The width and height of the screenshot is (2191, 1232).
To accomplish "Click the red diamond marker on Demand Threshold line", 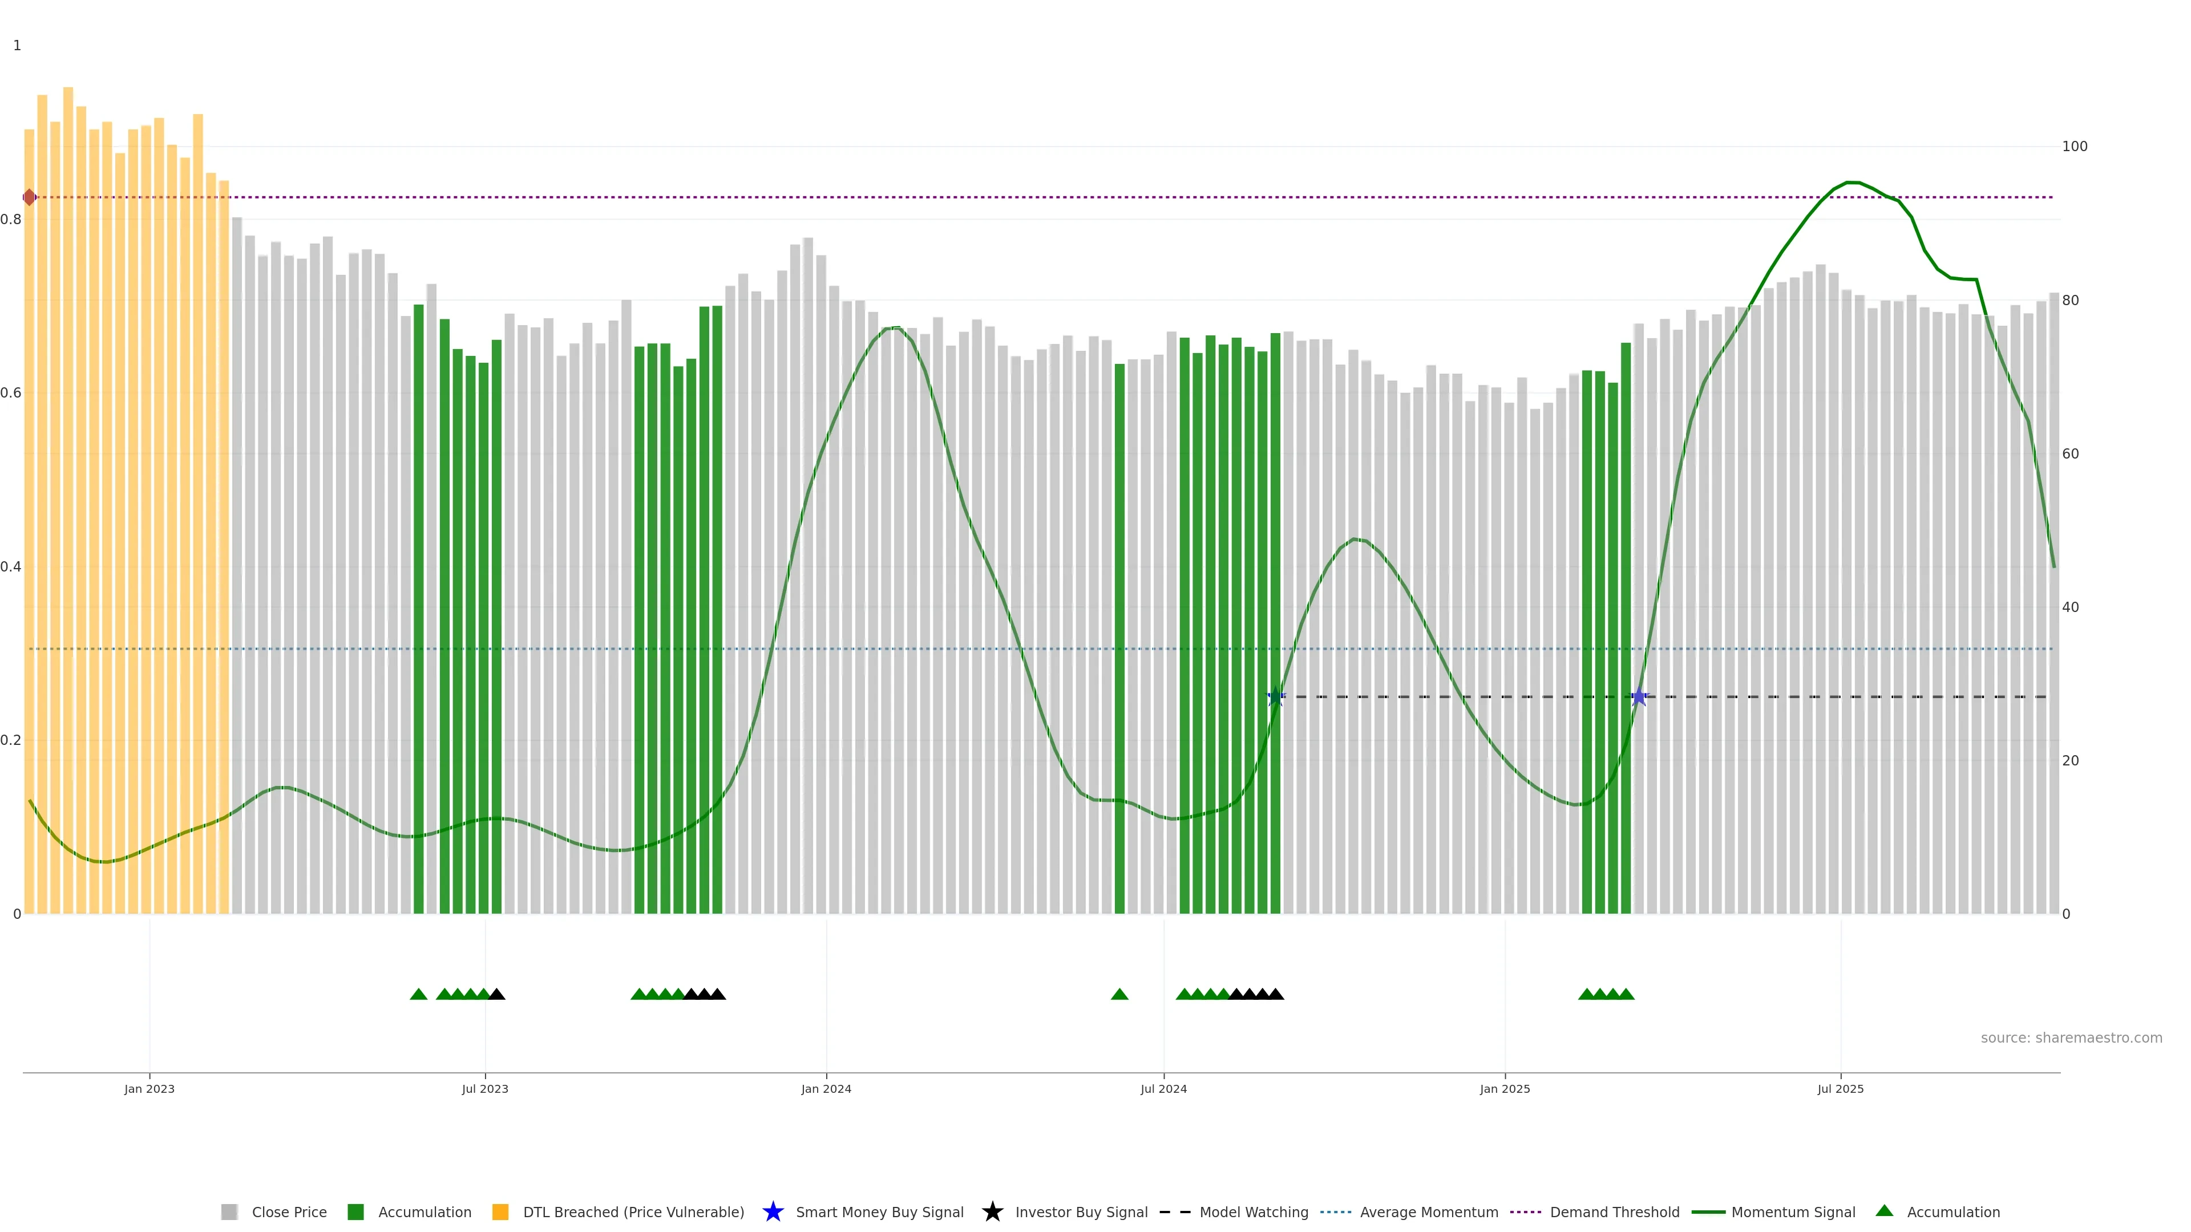I will [x=30, y=197].
